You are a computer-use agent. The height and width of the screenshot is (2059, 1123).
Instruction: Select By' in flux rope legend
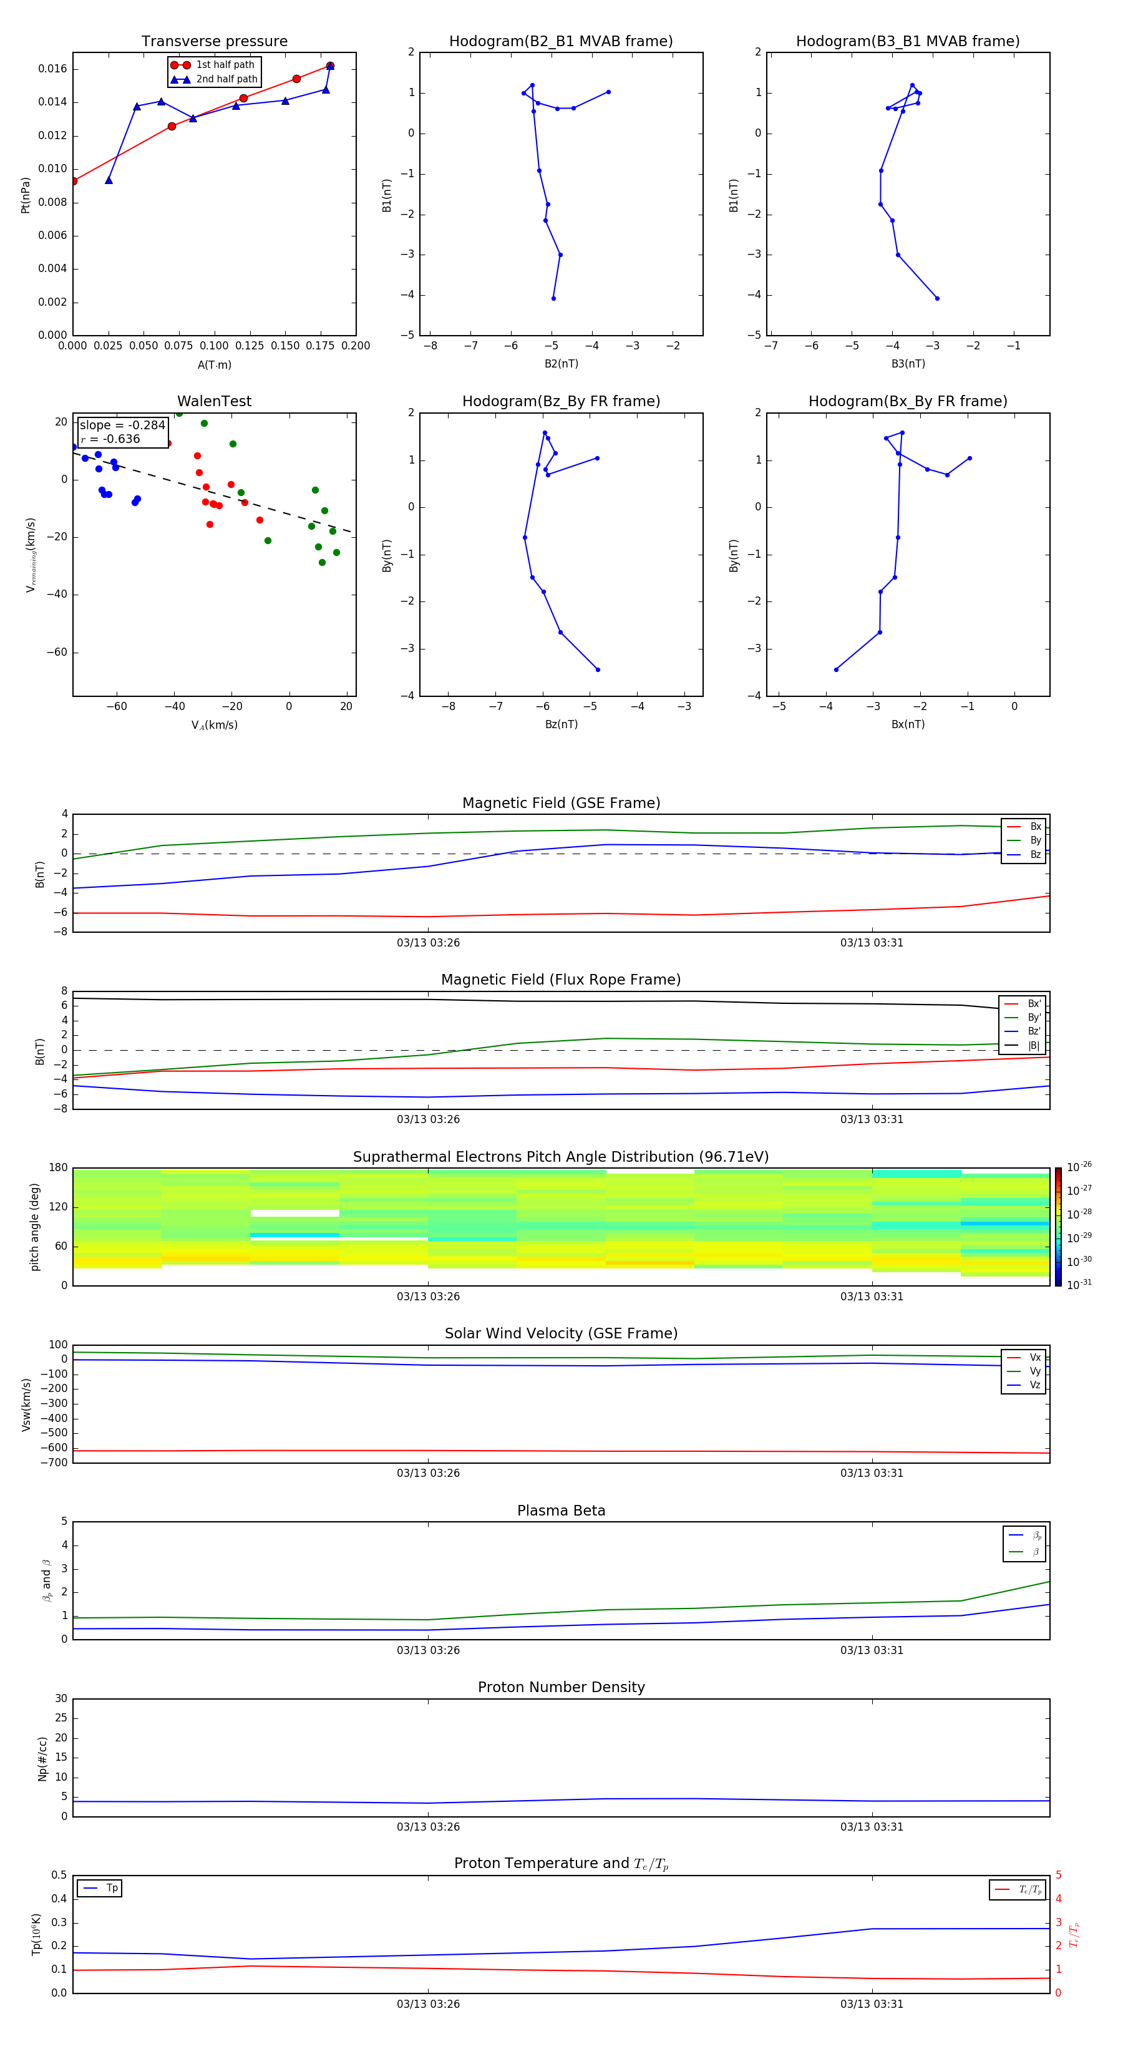click(x=1023, y=1018)
